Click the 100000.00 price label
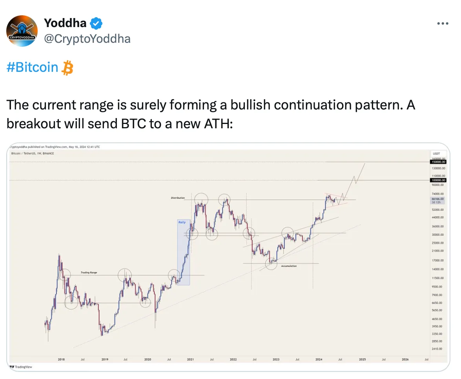Image resolution: width=461 pixels, height=379 pixels. pos(438,180)
